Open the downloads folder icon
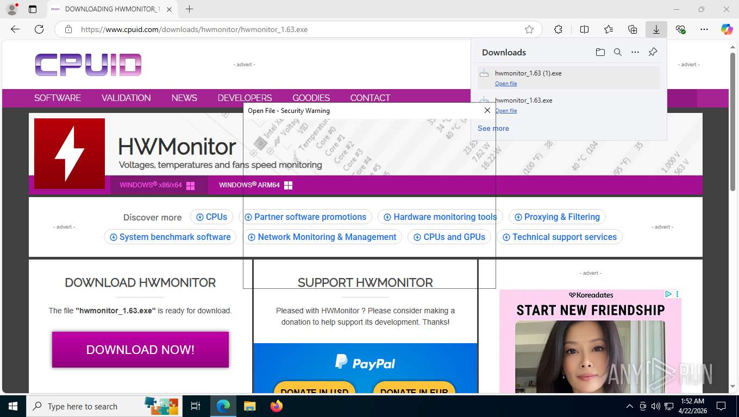 600,52
